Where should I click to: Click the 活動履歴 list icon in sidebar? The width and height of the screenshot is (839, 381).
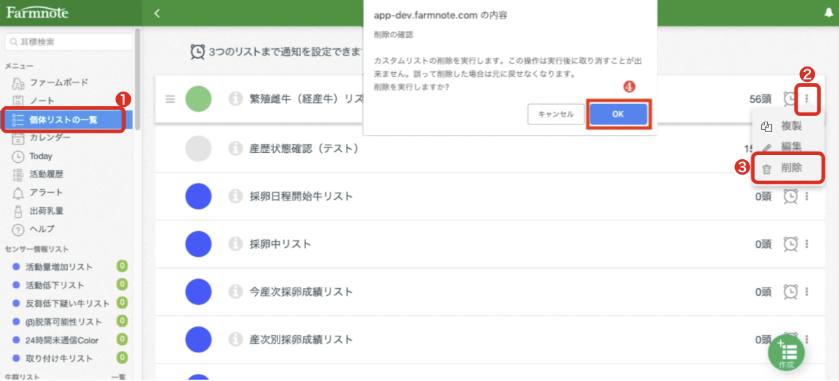(x=18, y=175)
